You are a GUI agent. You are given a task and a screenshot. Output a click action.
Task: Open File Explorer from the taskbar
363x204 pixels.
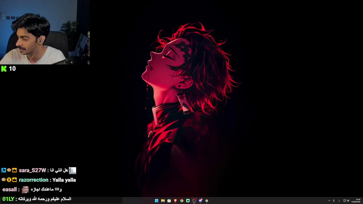[163, 201]
